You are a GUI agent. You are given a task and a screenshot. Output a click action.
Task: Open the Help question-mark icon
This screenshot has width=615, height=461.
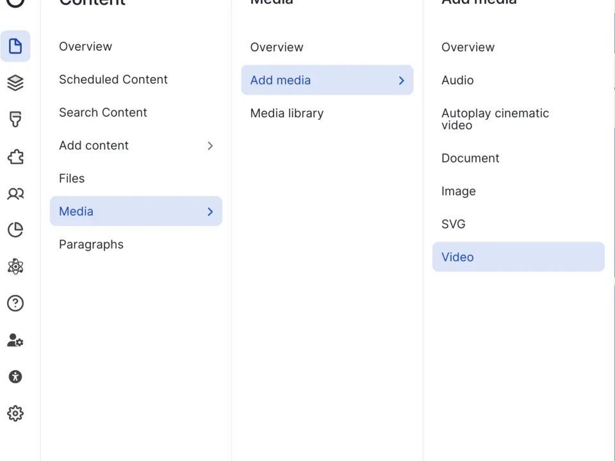(15, 303)
